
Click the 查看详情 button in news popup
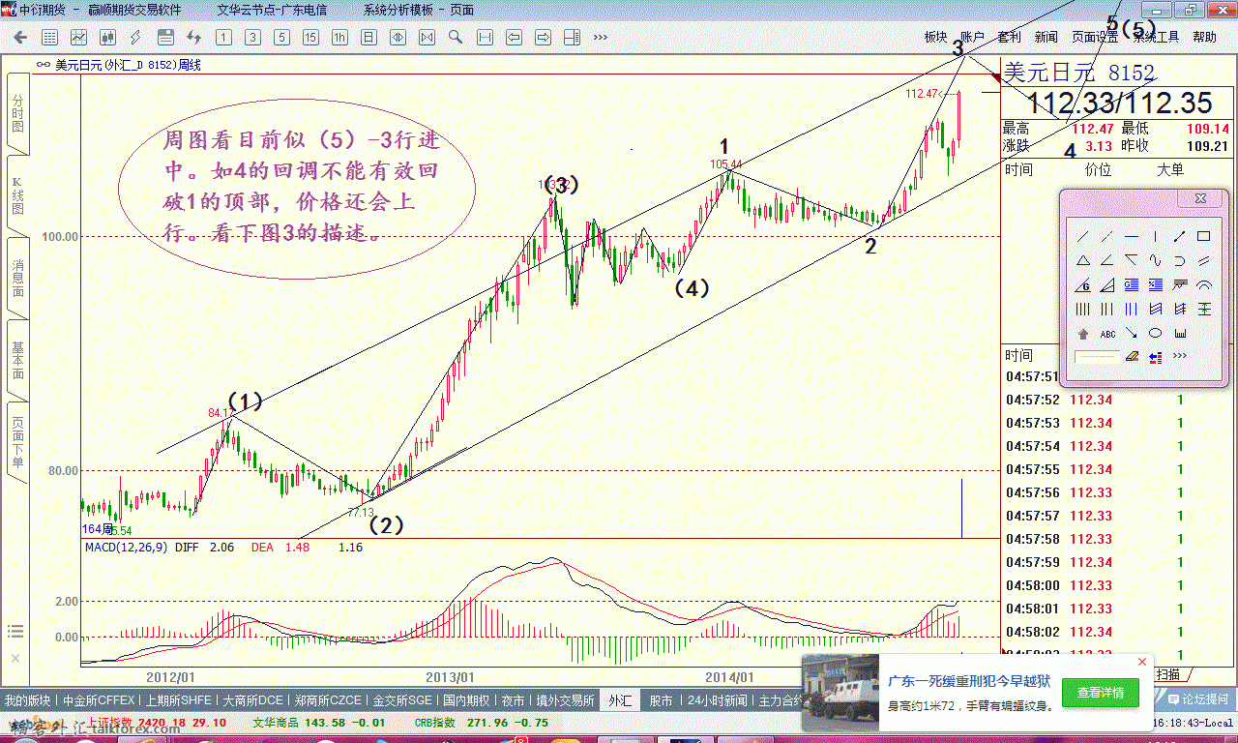pos(1100,693)
